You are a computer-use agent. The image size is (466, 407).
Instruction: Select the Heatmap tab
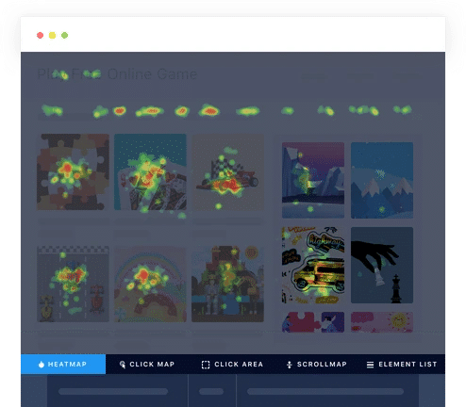pyautogui.click(x=63, y=365)
